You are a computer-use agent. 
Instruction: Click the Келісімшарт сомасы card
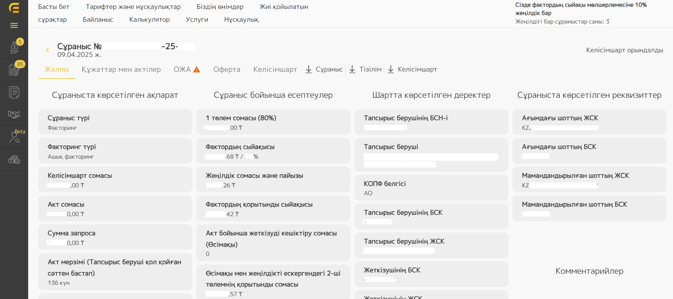[x=115, y=180]
